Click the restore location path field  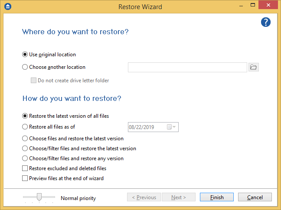coord(187,67)
